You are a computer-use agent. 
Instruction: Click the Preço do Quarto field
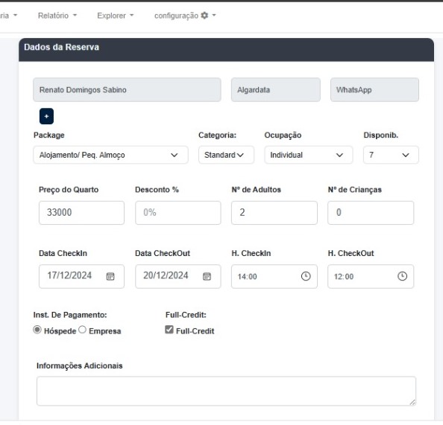click(81, 213)
